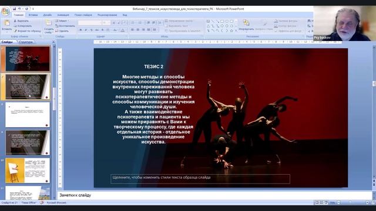This screenshot has height=211, width=376.
Task: Close the slides thumbnail pane
Action: point(53,42)
